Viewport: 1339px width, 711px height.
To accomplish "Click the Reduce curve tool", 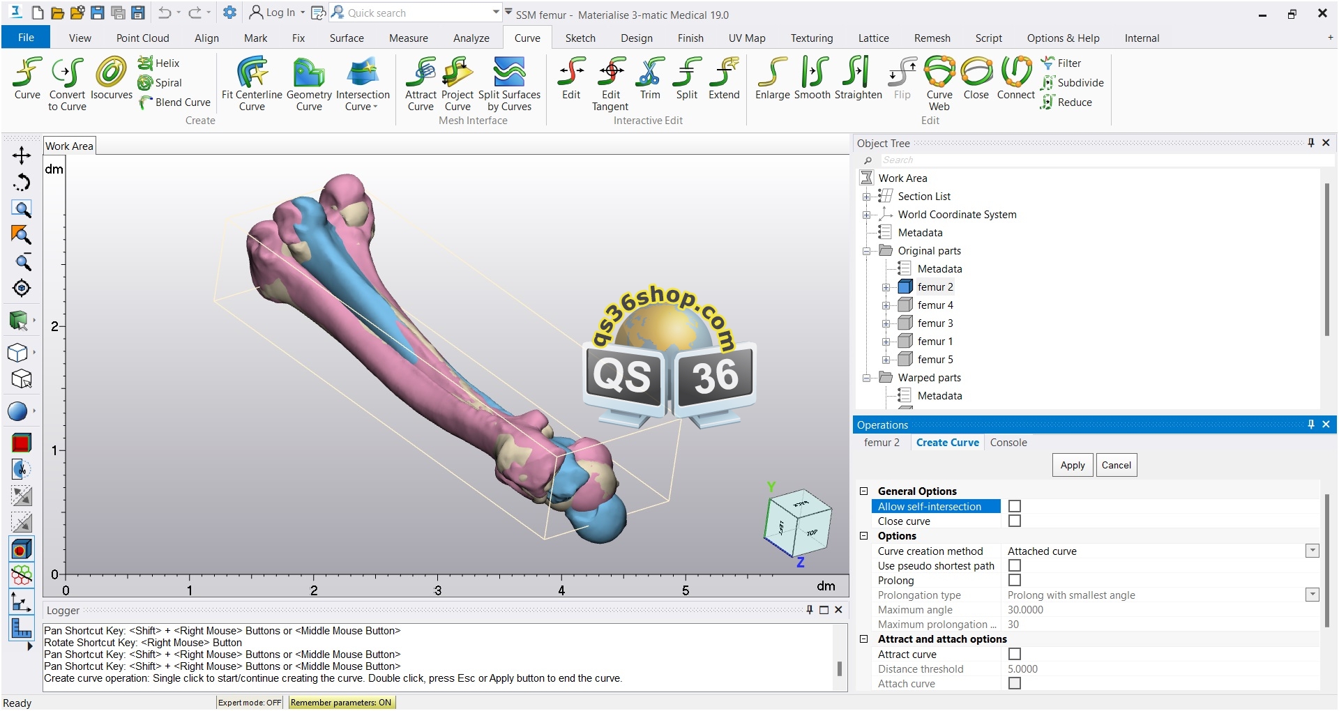I will [x=1066, y=102].
